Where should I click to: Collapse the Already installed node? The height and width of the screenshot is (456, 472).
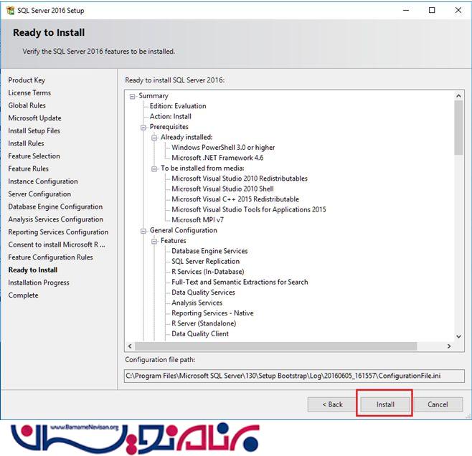[x=154, y=137]
